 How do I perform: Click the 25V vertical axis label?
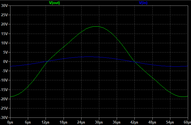tap(4, 15)
